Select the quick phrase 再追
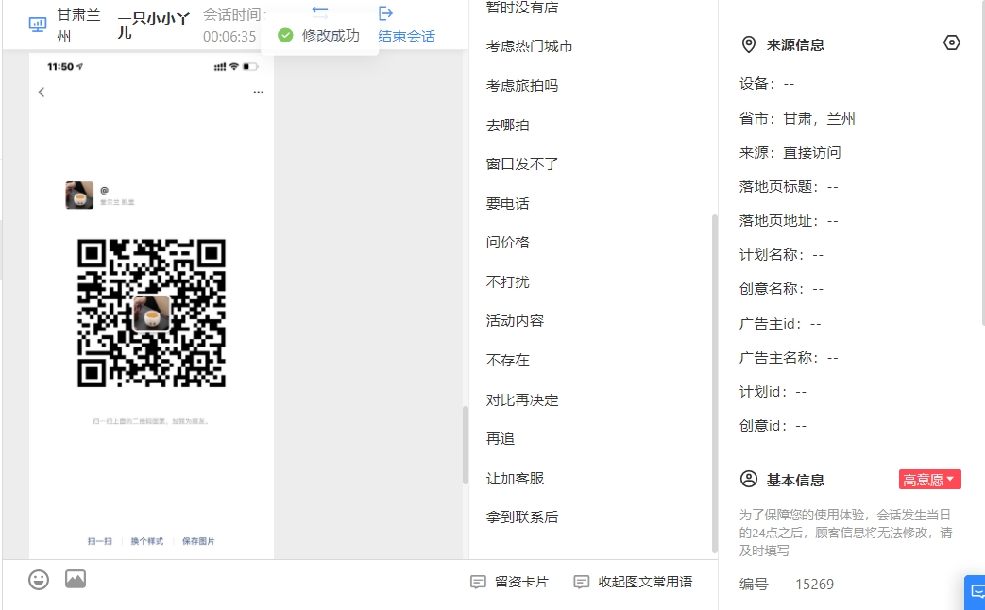 [x=500, y=438]
